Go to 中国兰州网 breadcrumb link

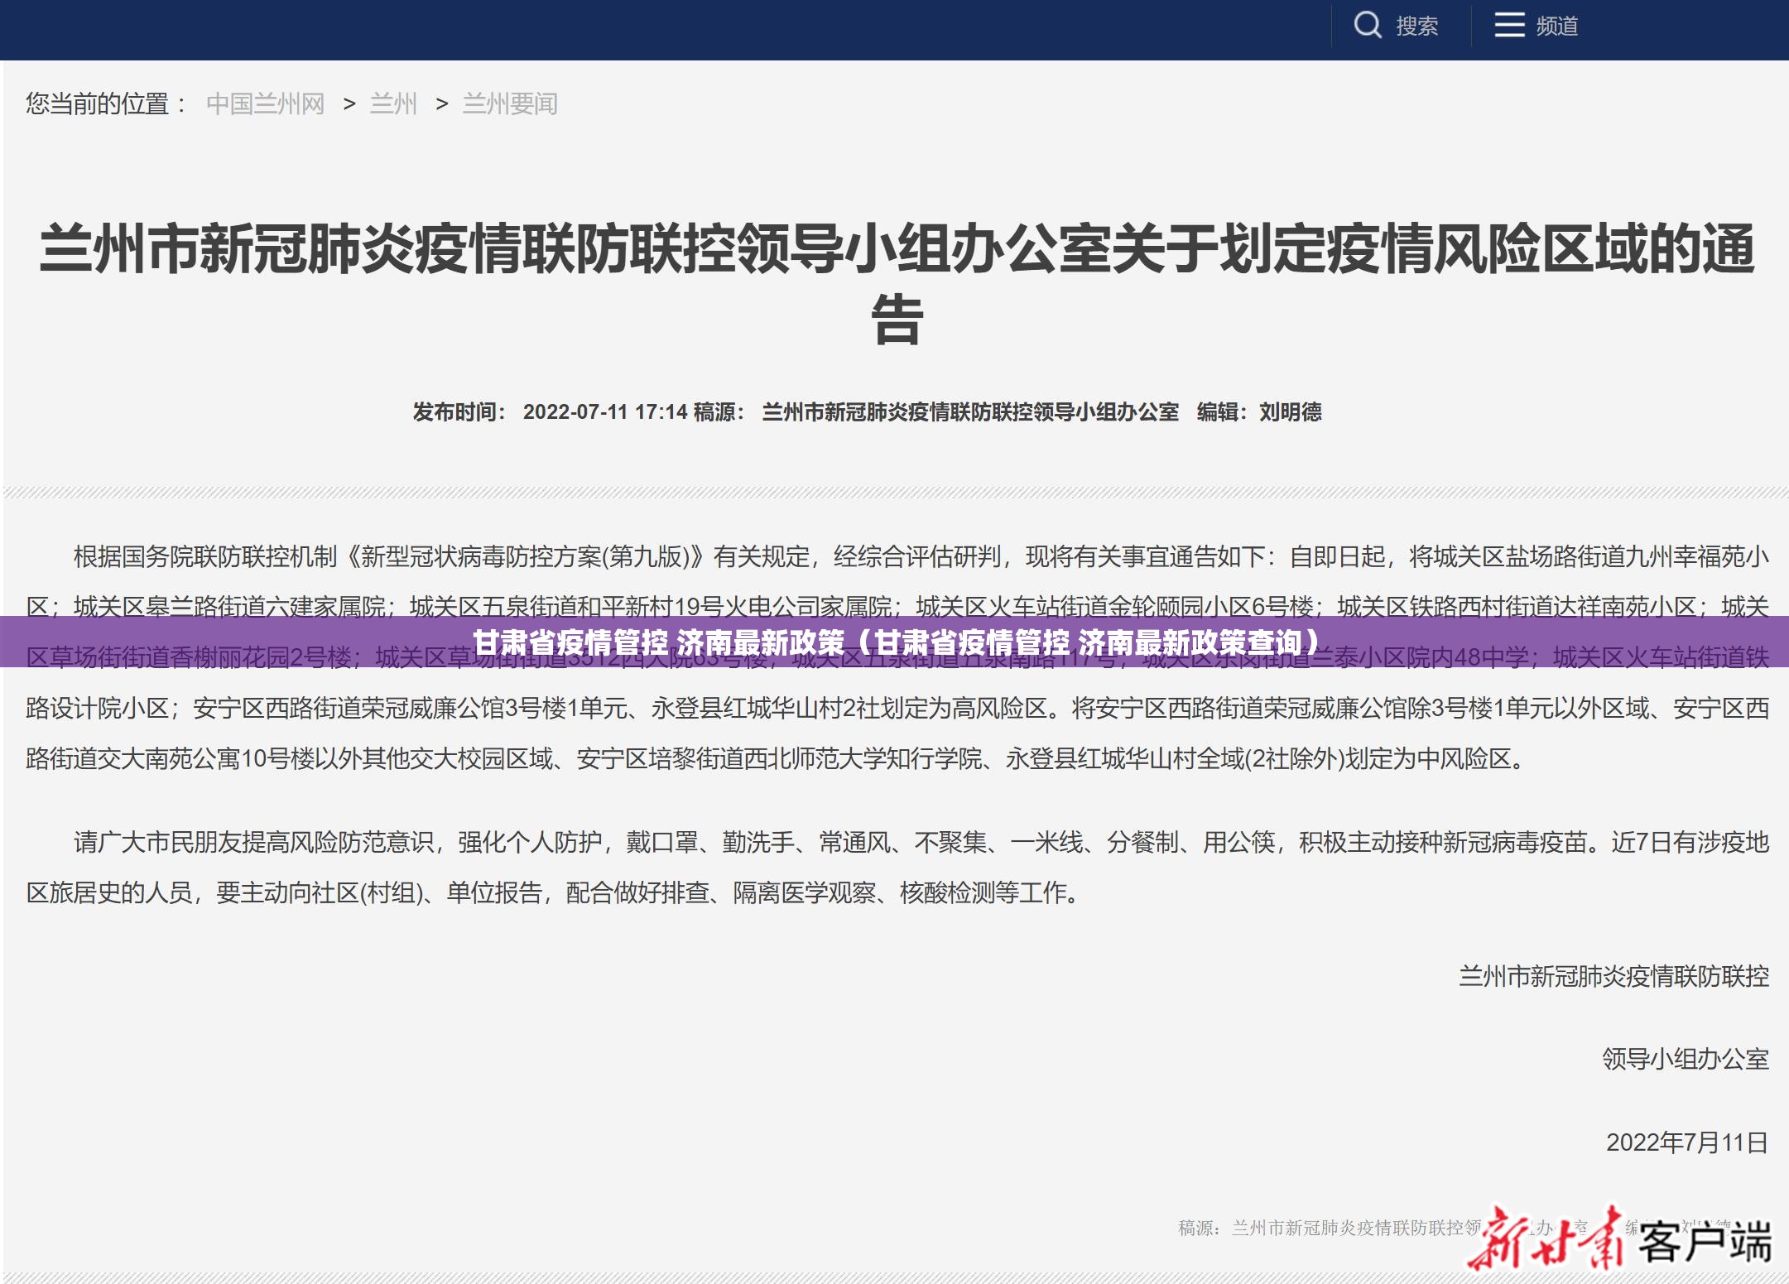click(265, 104)
